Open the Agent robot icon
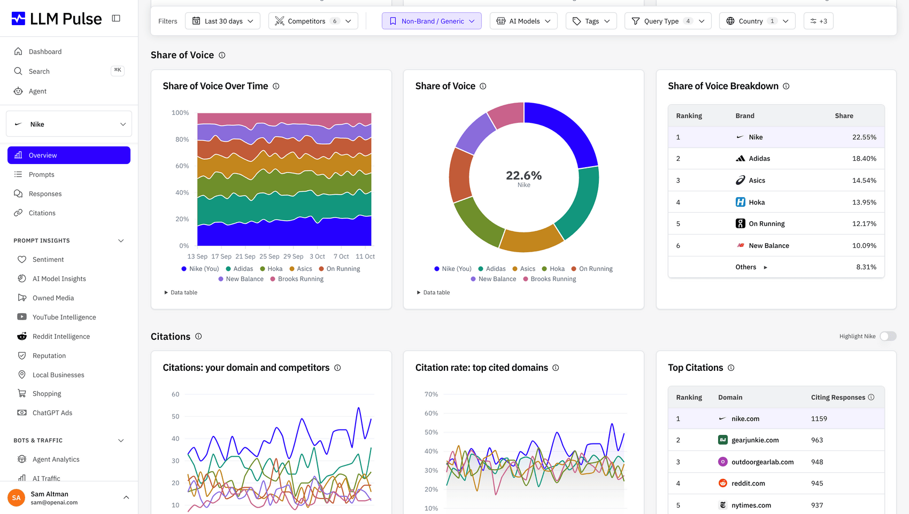The image size is (909, 514). 18,91
